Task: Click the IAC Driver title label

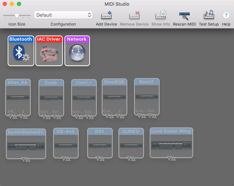Action: (x=49, y=39)
